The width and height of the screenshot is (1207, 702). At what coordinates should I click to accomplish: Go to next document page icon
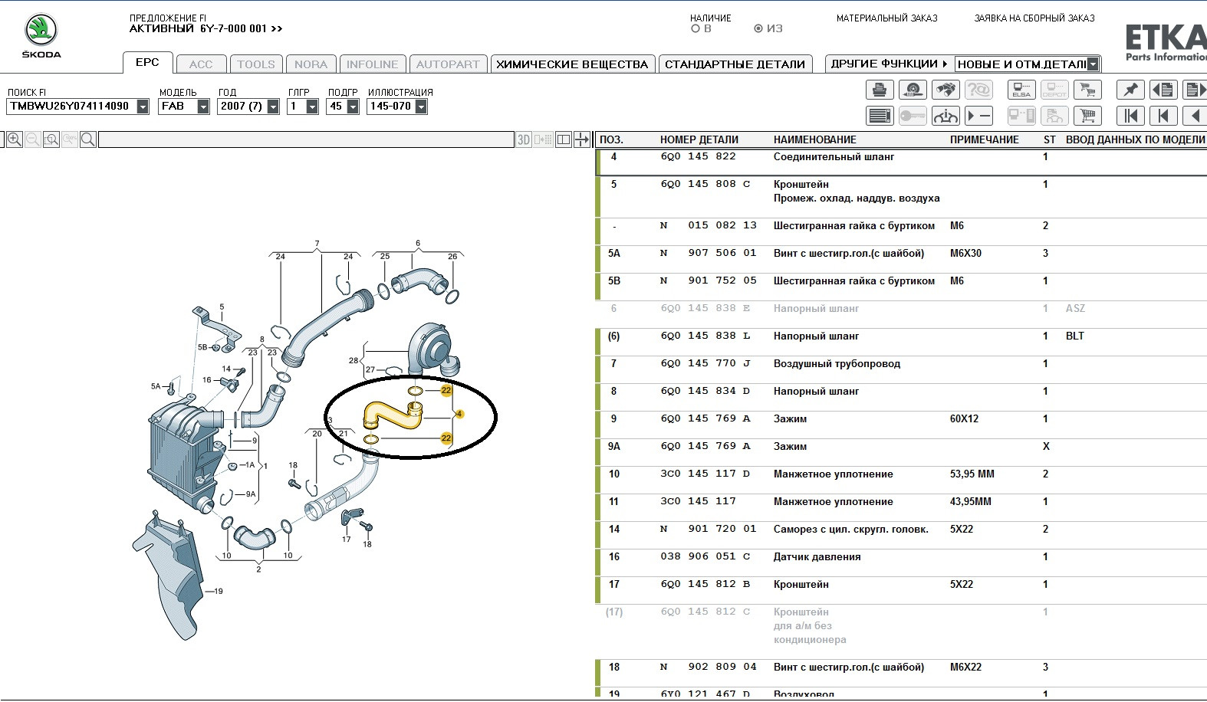1195,90
